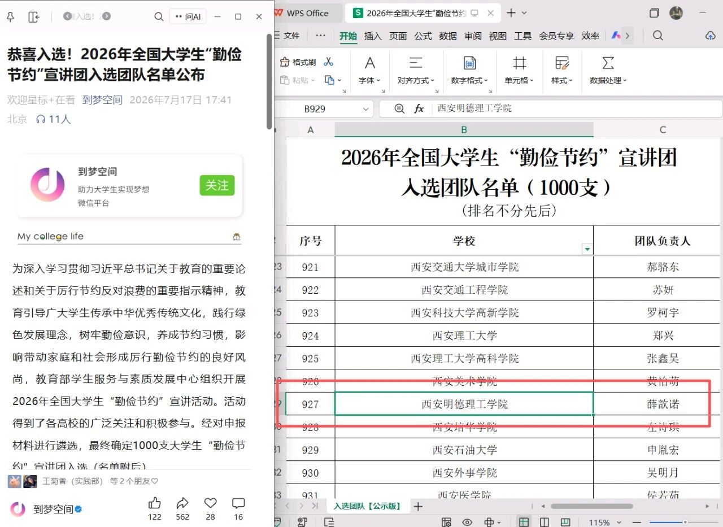Switch to the WPS Office home tab

click(308, 13)
